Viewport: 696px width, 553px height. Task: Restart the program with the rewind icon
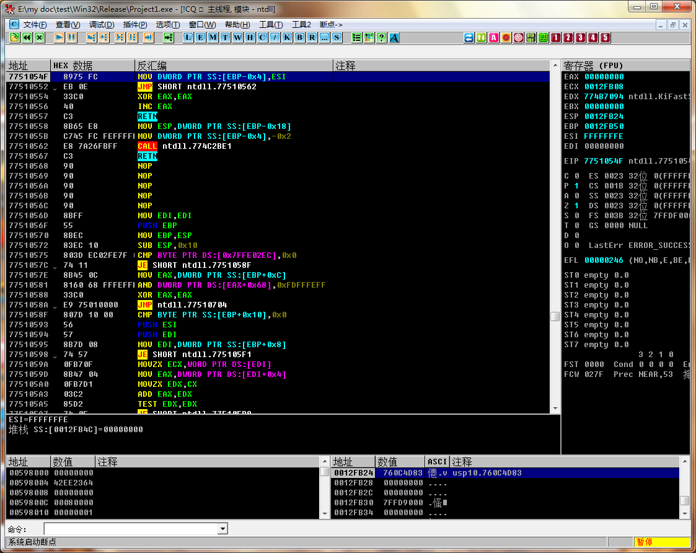pos(27,38)
